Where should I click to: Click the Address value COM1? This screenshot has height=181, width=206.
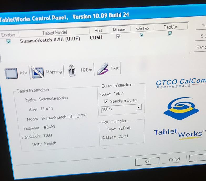[x=123, y=136]
